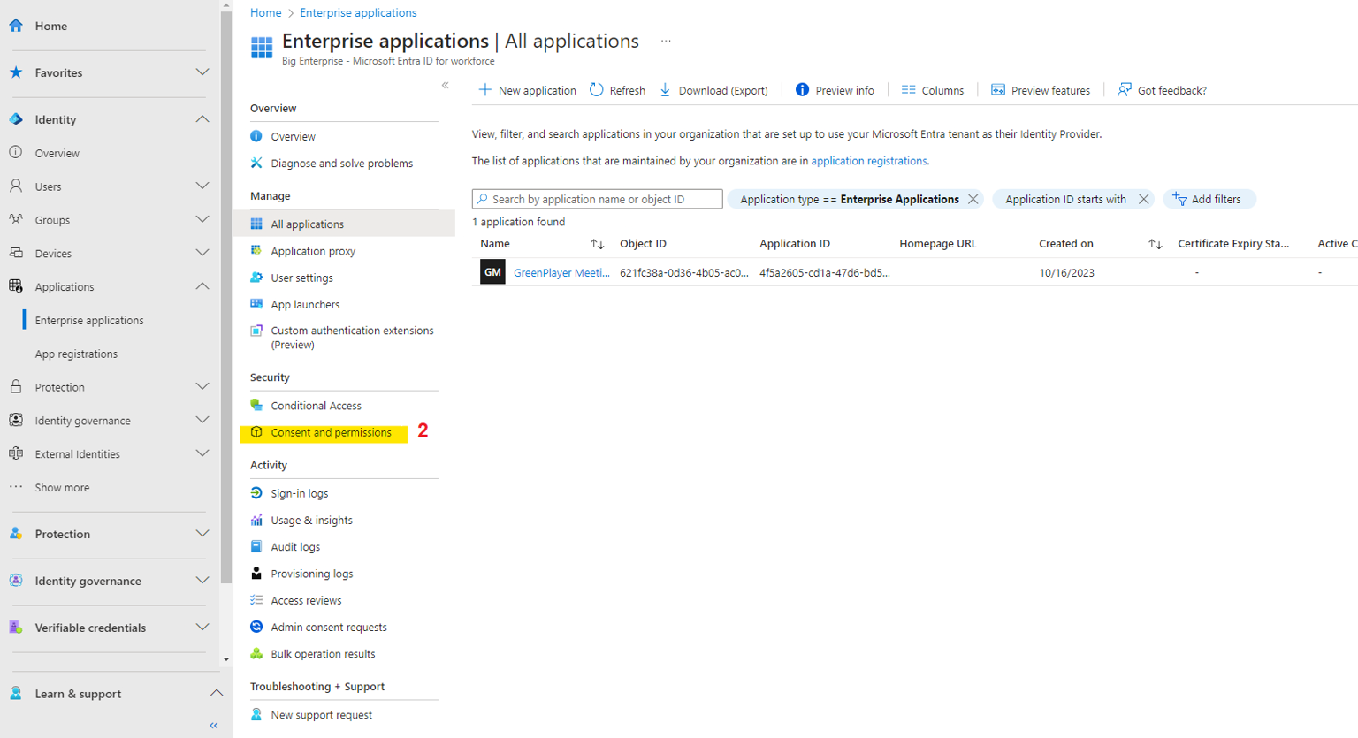1358x738 pixels.
Task: Sort the list by Name column
Action: (x=597, y=244)
